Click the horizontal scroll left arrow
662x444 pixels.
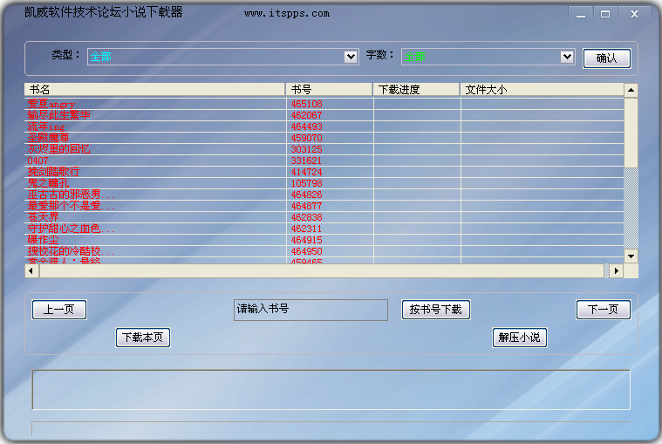pos(31,271)
